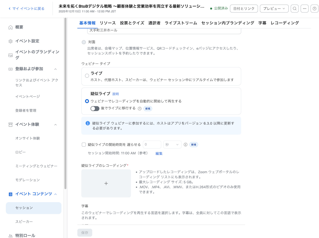
Task: Switch to the リソース tab
Action: [x=108, y=23]
